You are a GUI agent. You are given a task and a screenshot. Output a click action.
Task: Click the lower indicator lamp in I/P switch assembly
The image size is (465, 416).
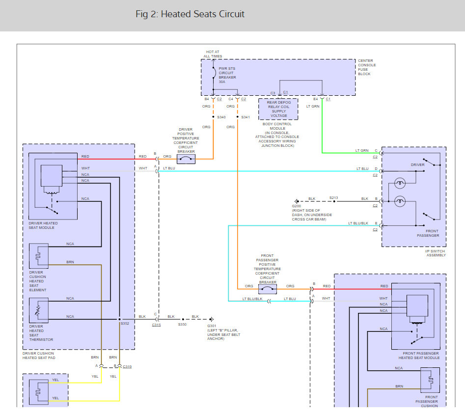point(400,201)
